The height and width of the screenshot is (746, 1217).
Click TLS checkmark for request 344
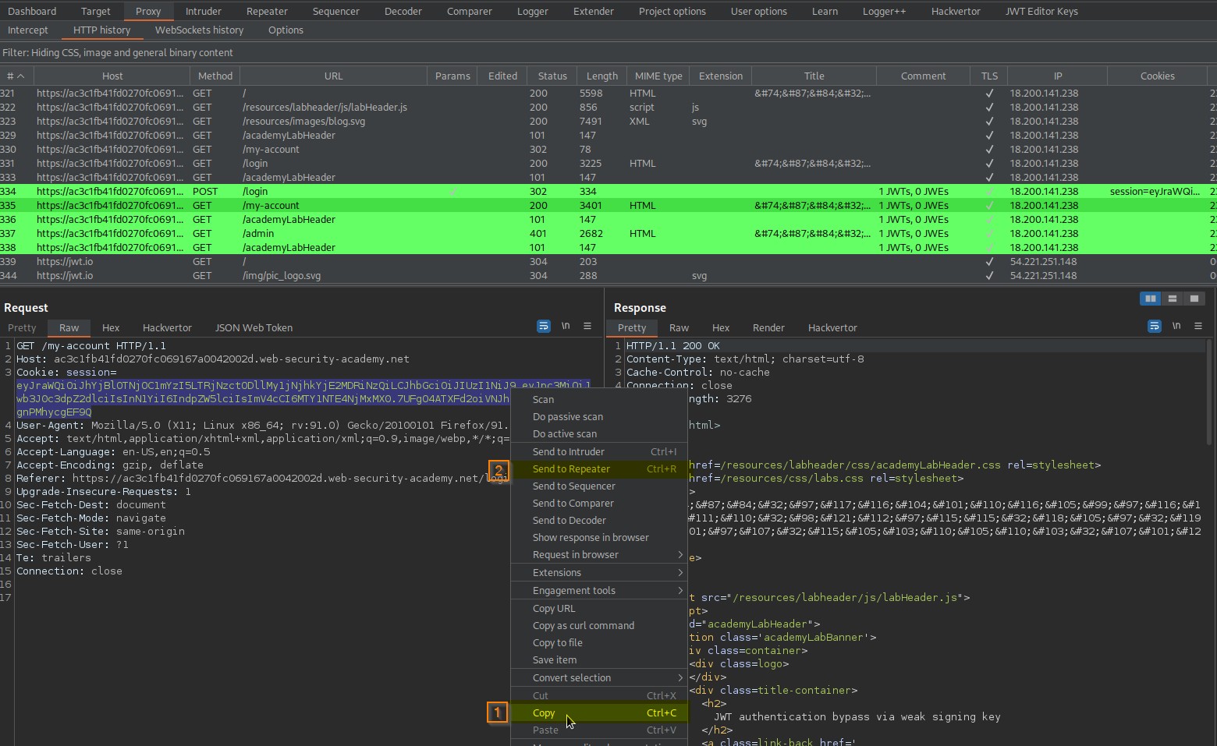click(989, 276)
